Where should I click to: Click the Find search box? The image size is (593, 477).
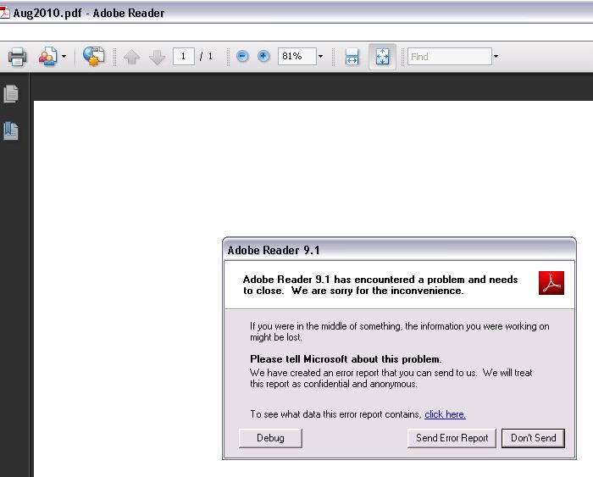pyautogui.click(x=450, y=57)
